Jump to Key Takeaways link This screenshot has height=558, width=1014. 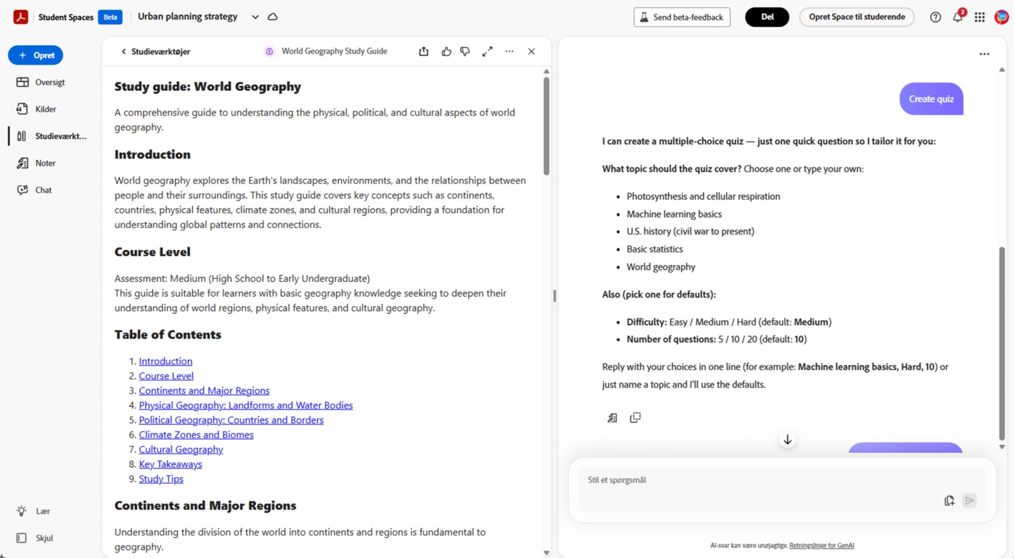[x=170, y=464]
